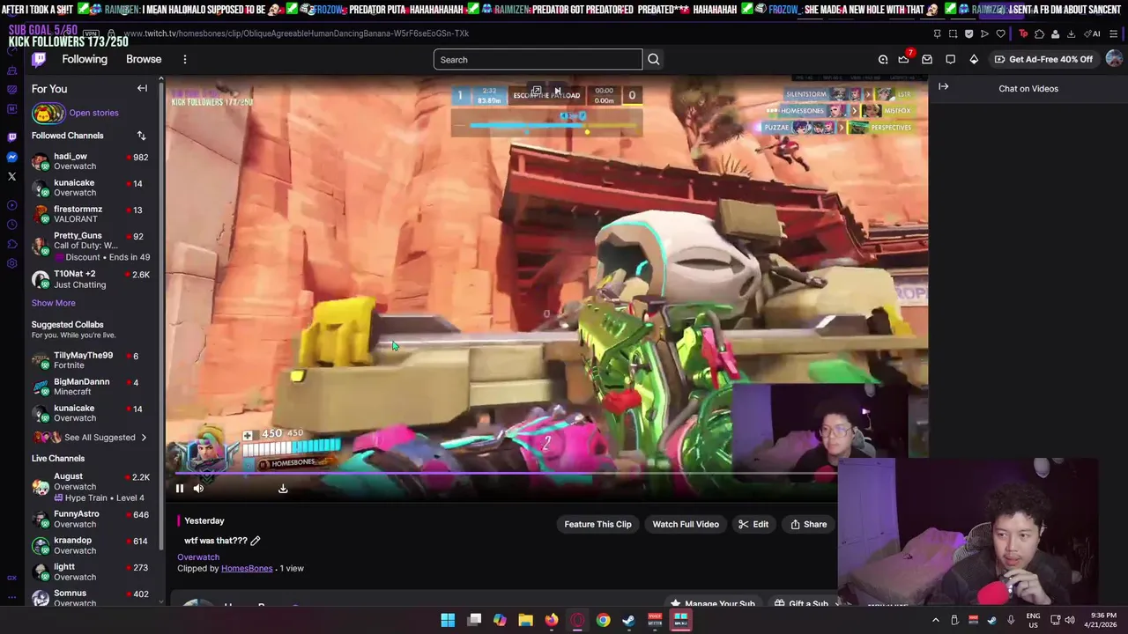This screenshot has width=1128, height=634.
Task: Open the browser downloads icon
Action: [x=1071, y=33]
